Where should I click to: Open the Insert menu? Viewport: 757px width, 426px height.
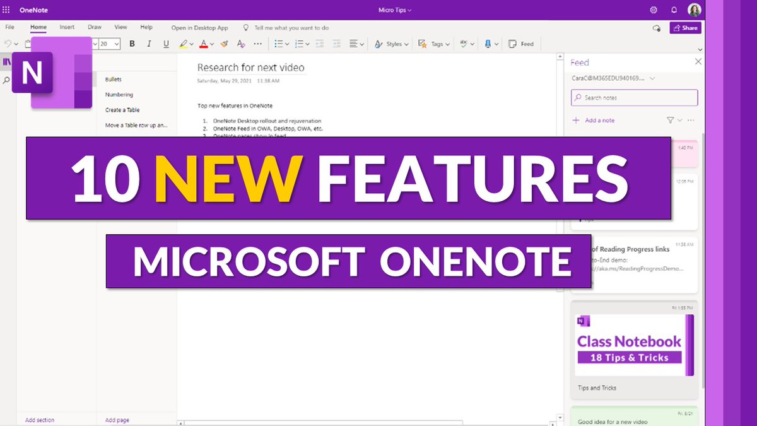pyautogui.click(x=67, y=27)
